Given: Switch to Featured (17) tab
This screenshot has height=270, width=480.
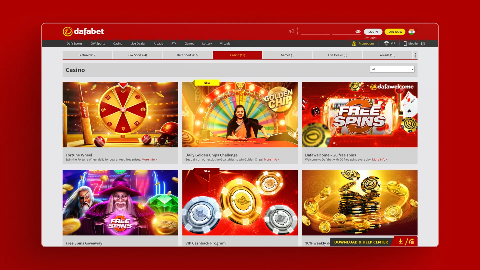Looking at the screenshot, I should click(x=87, y=55).
